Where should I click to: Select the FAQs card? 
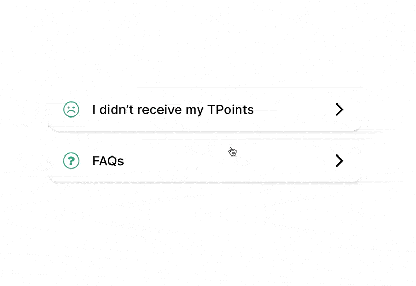[204, 161]
